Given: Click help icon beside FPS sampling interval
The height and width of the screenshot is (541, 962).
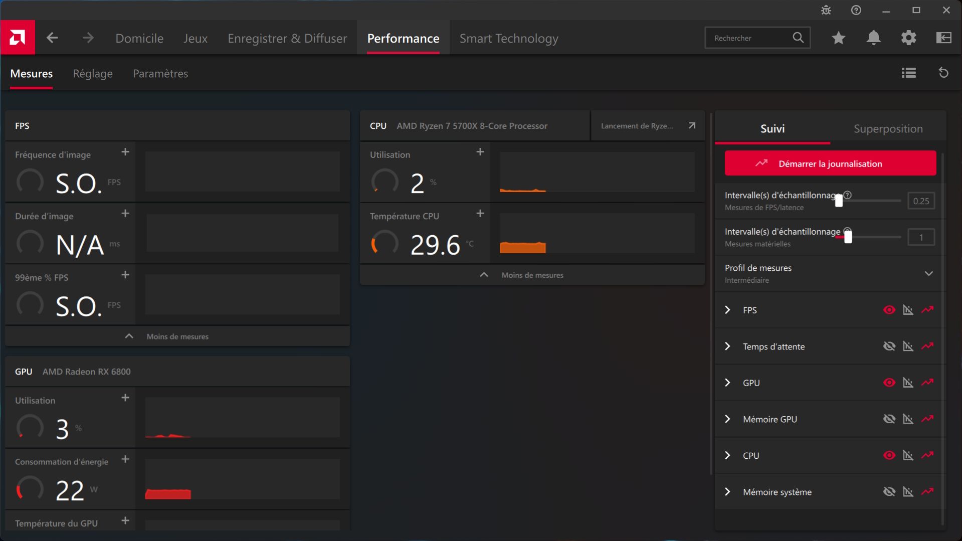Looking at the screenshot, I should click(847, 195).
